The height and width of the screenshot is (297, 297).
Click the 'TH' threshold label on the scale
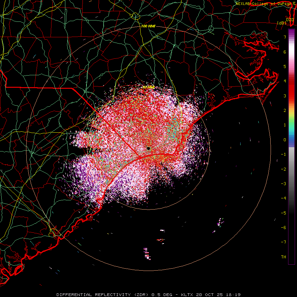pos(283,257)
